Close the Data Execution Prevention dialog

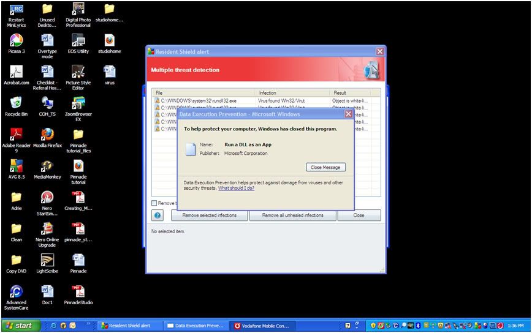[349, 114]
